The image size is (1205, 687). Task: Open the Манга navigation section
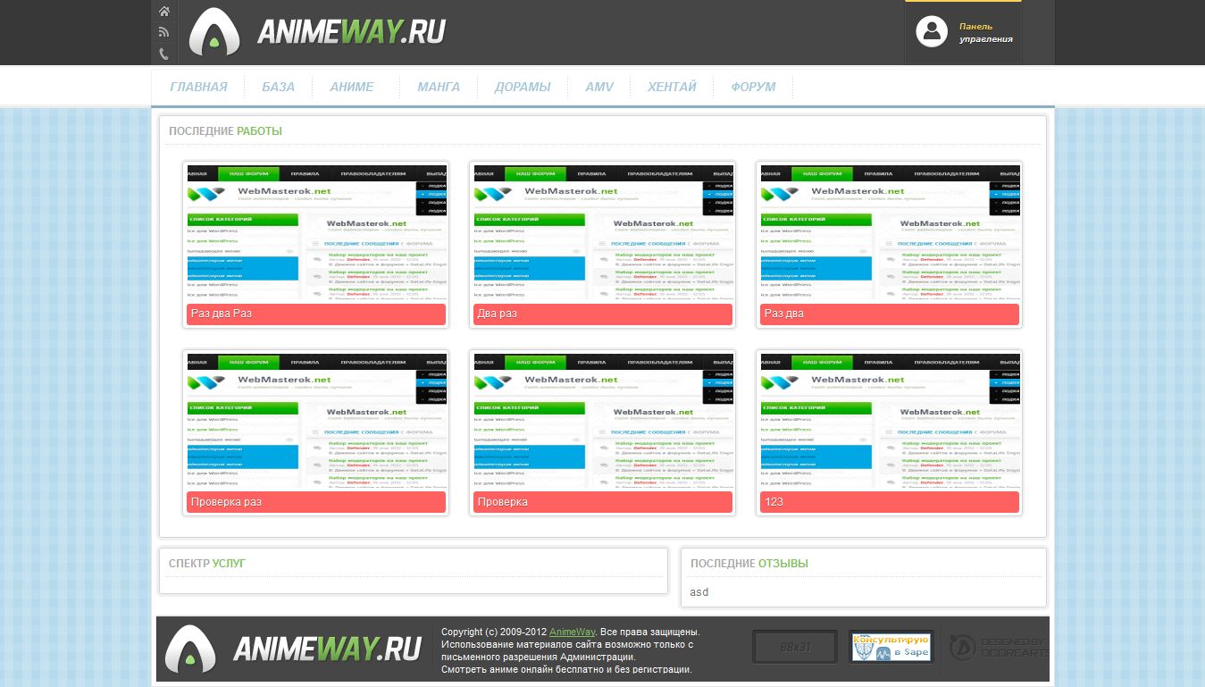coord(438,87)
